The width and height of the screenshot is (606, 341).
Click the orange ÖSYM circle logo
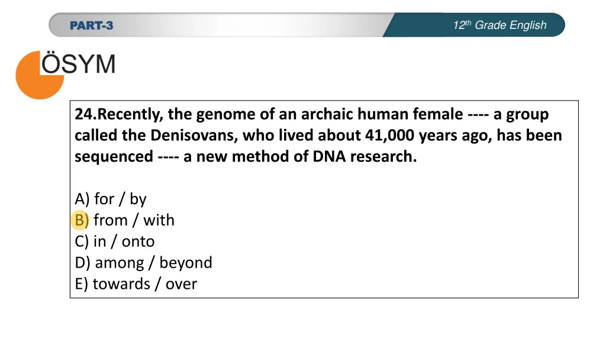[x=40, y=75]
